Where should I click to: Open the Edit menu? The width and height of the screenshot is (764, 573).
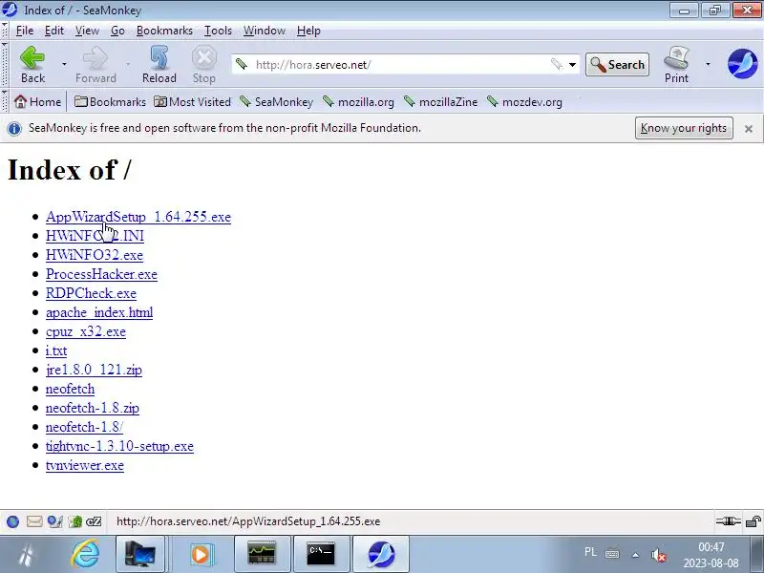pyautogui.click(x=54, y=31)
